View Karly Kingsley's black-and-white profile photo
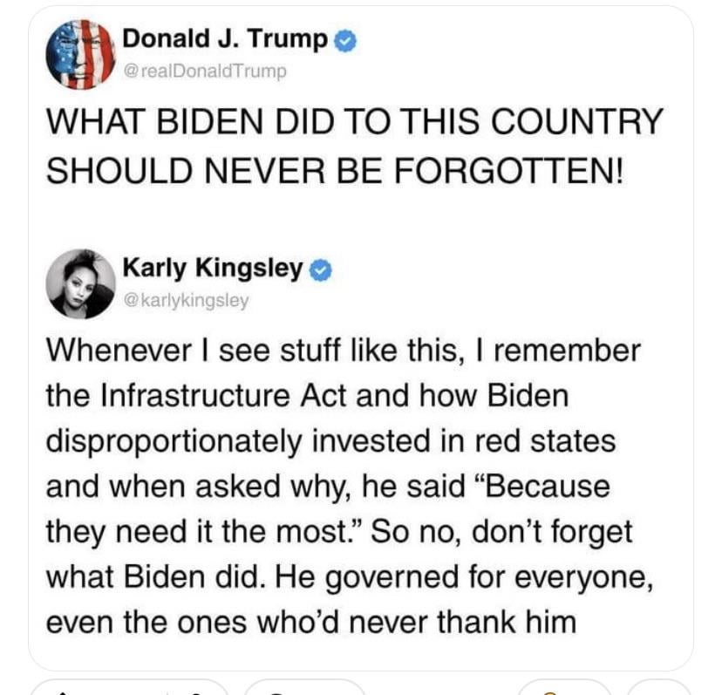The height and width of the screenshot is (695, 722). 80,283
